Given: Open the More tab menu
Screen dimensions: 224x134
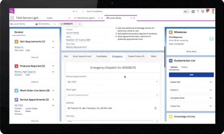Looking at the screenshot, I should (154, 57).
